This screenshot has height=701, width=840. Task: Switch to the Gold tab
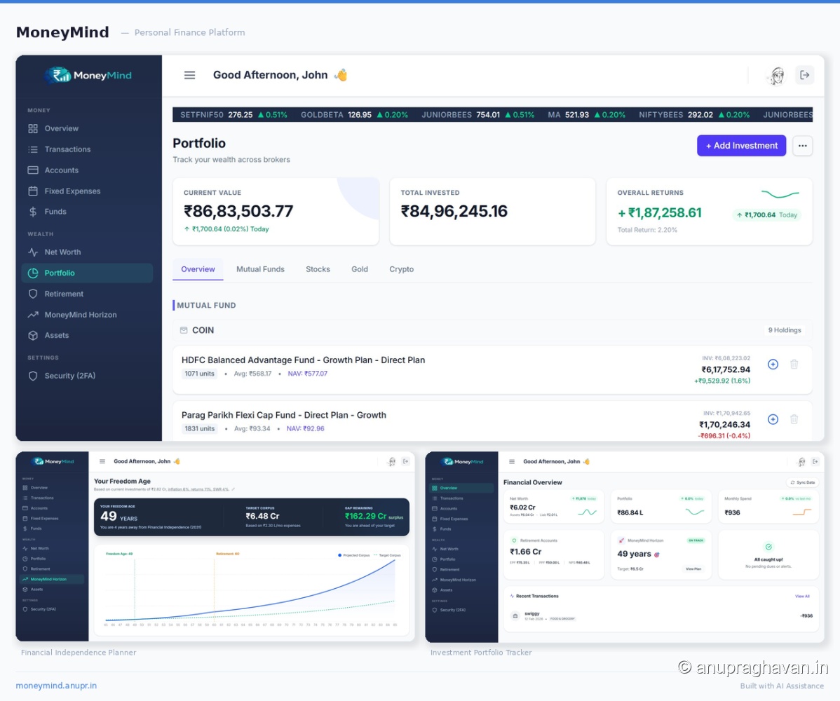coord(360,269)
